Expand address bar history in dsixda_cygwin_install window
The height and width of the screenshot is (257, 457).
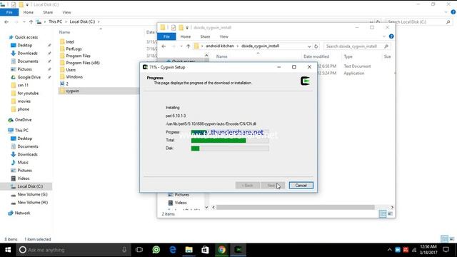click(309, 46)
